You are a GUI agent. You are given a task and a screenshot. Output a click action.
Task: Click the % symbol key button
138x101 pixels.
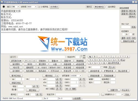(x=90, y=57)
